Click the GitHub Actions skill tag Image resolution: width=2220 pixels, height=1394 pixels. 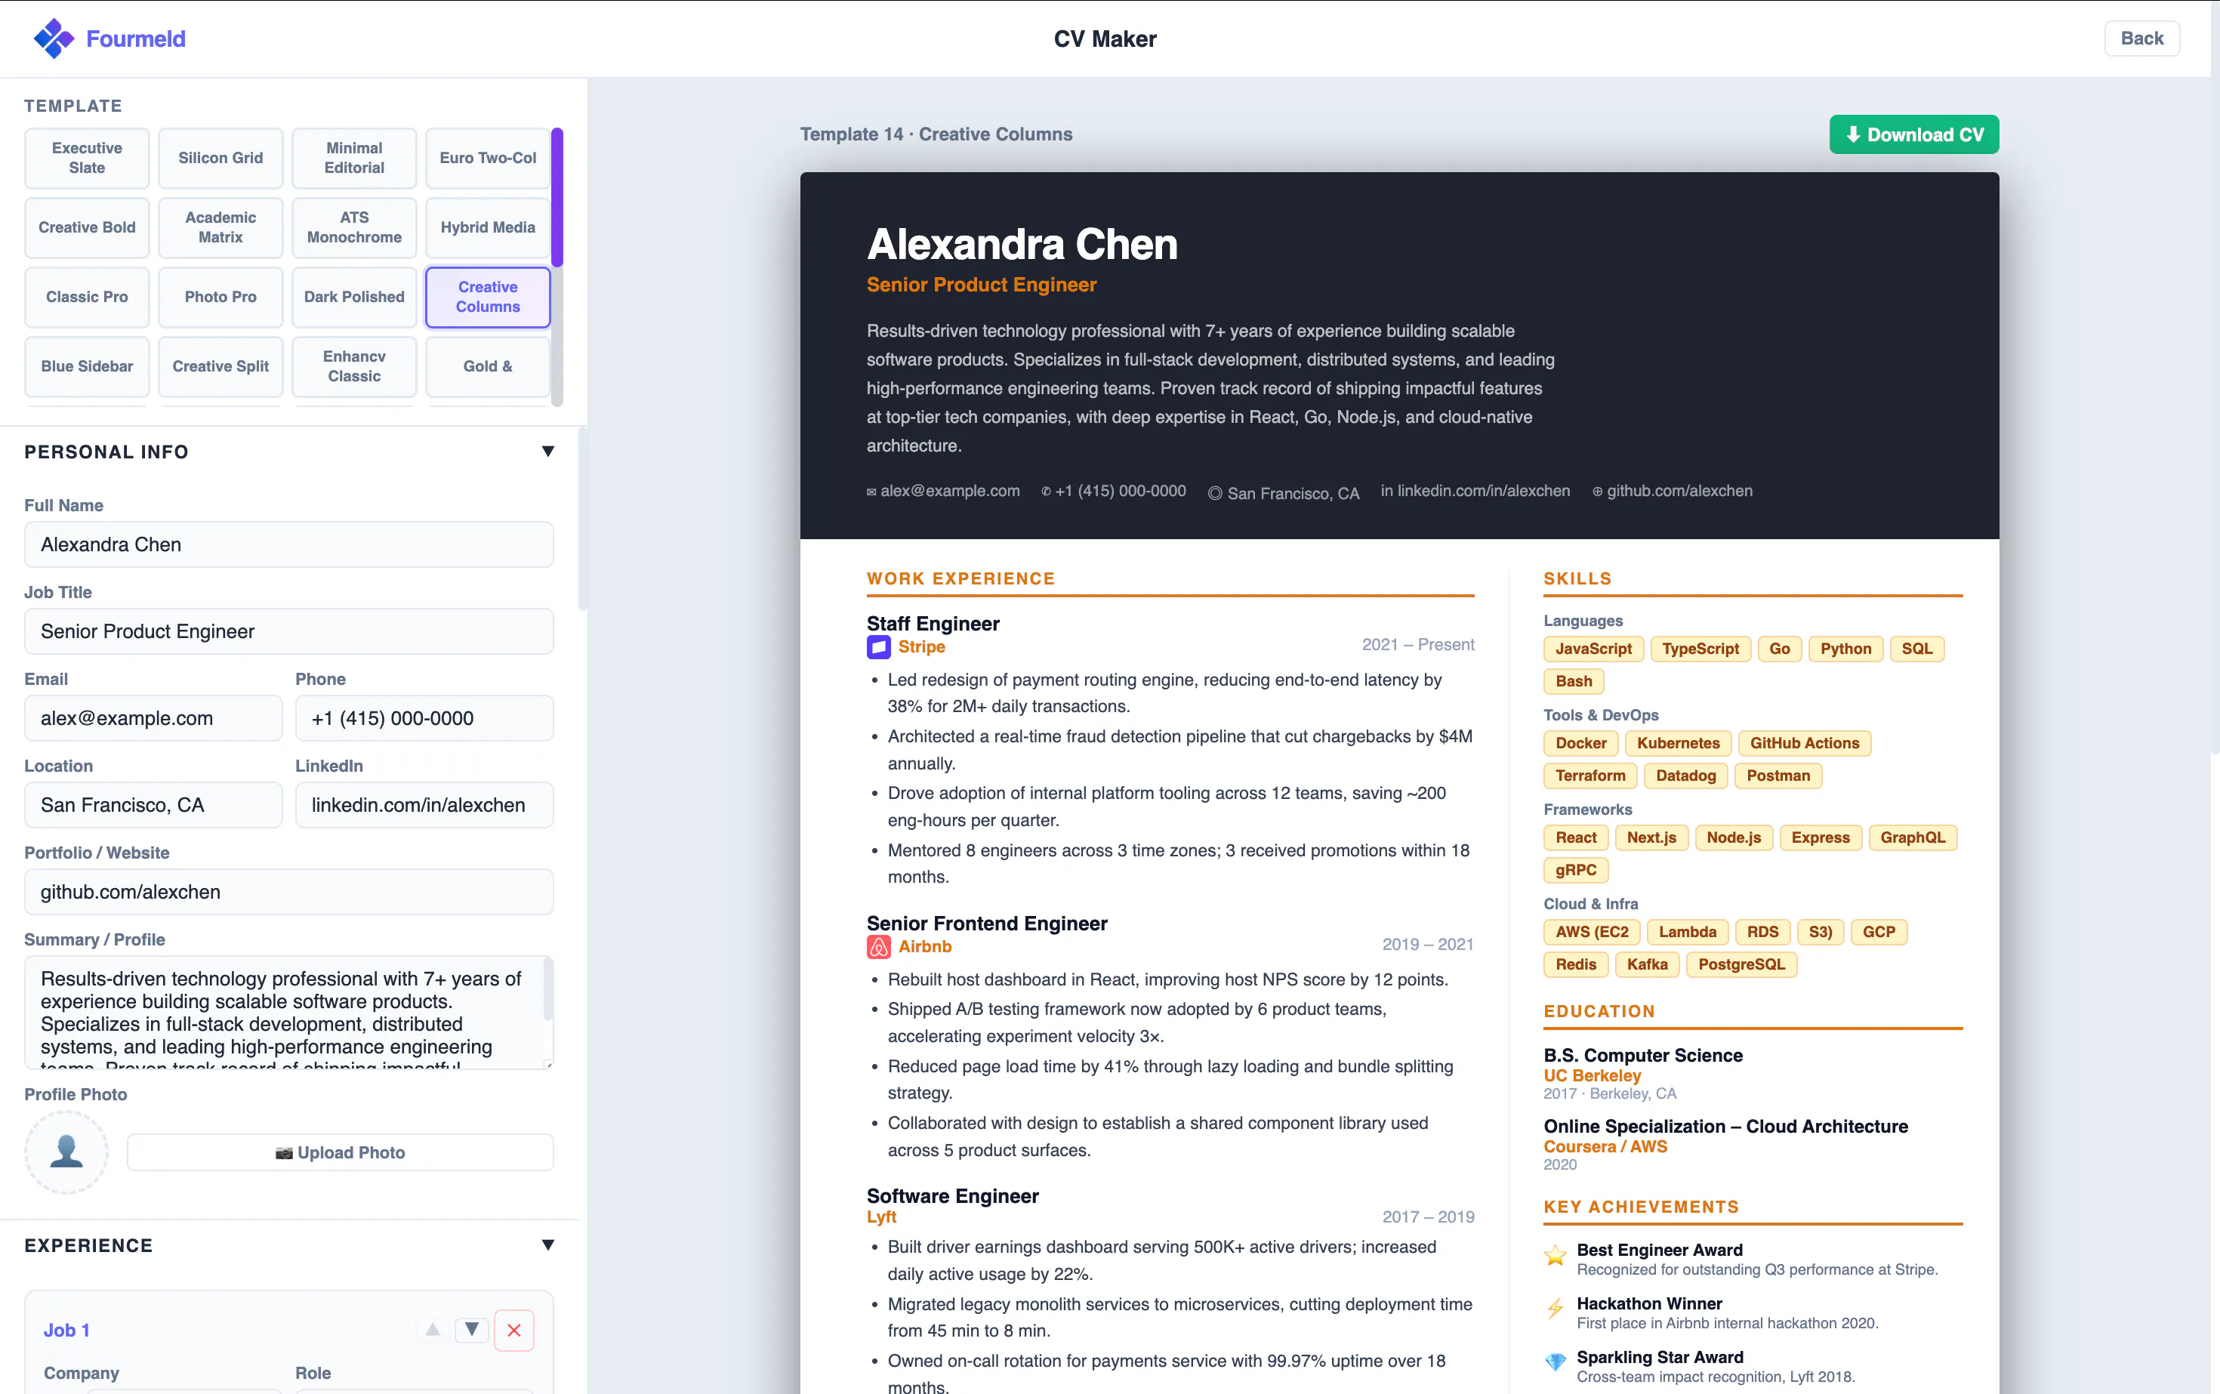(1804, 743)
